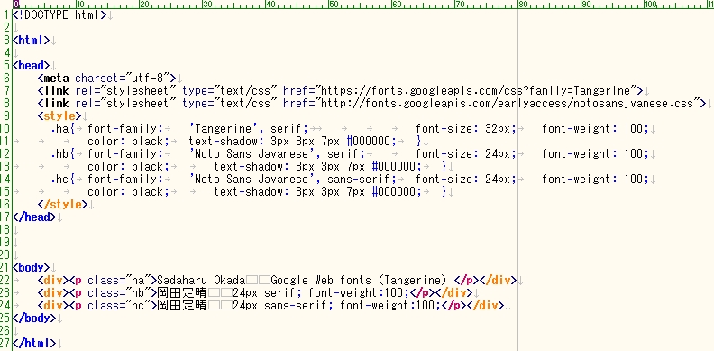Click the opening "<head>" tag
714x351 pixels.
tap(31, 66)
